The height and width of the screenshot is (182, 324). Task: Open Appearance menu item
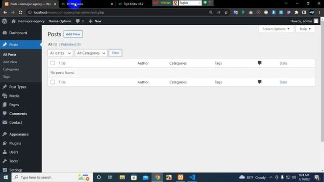21,134
